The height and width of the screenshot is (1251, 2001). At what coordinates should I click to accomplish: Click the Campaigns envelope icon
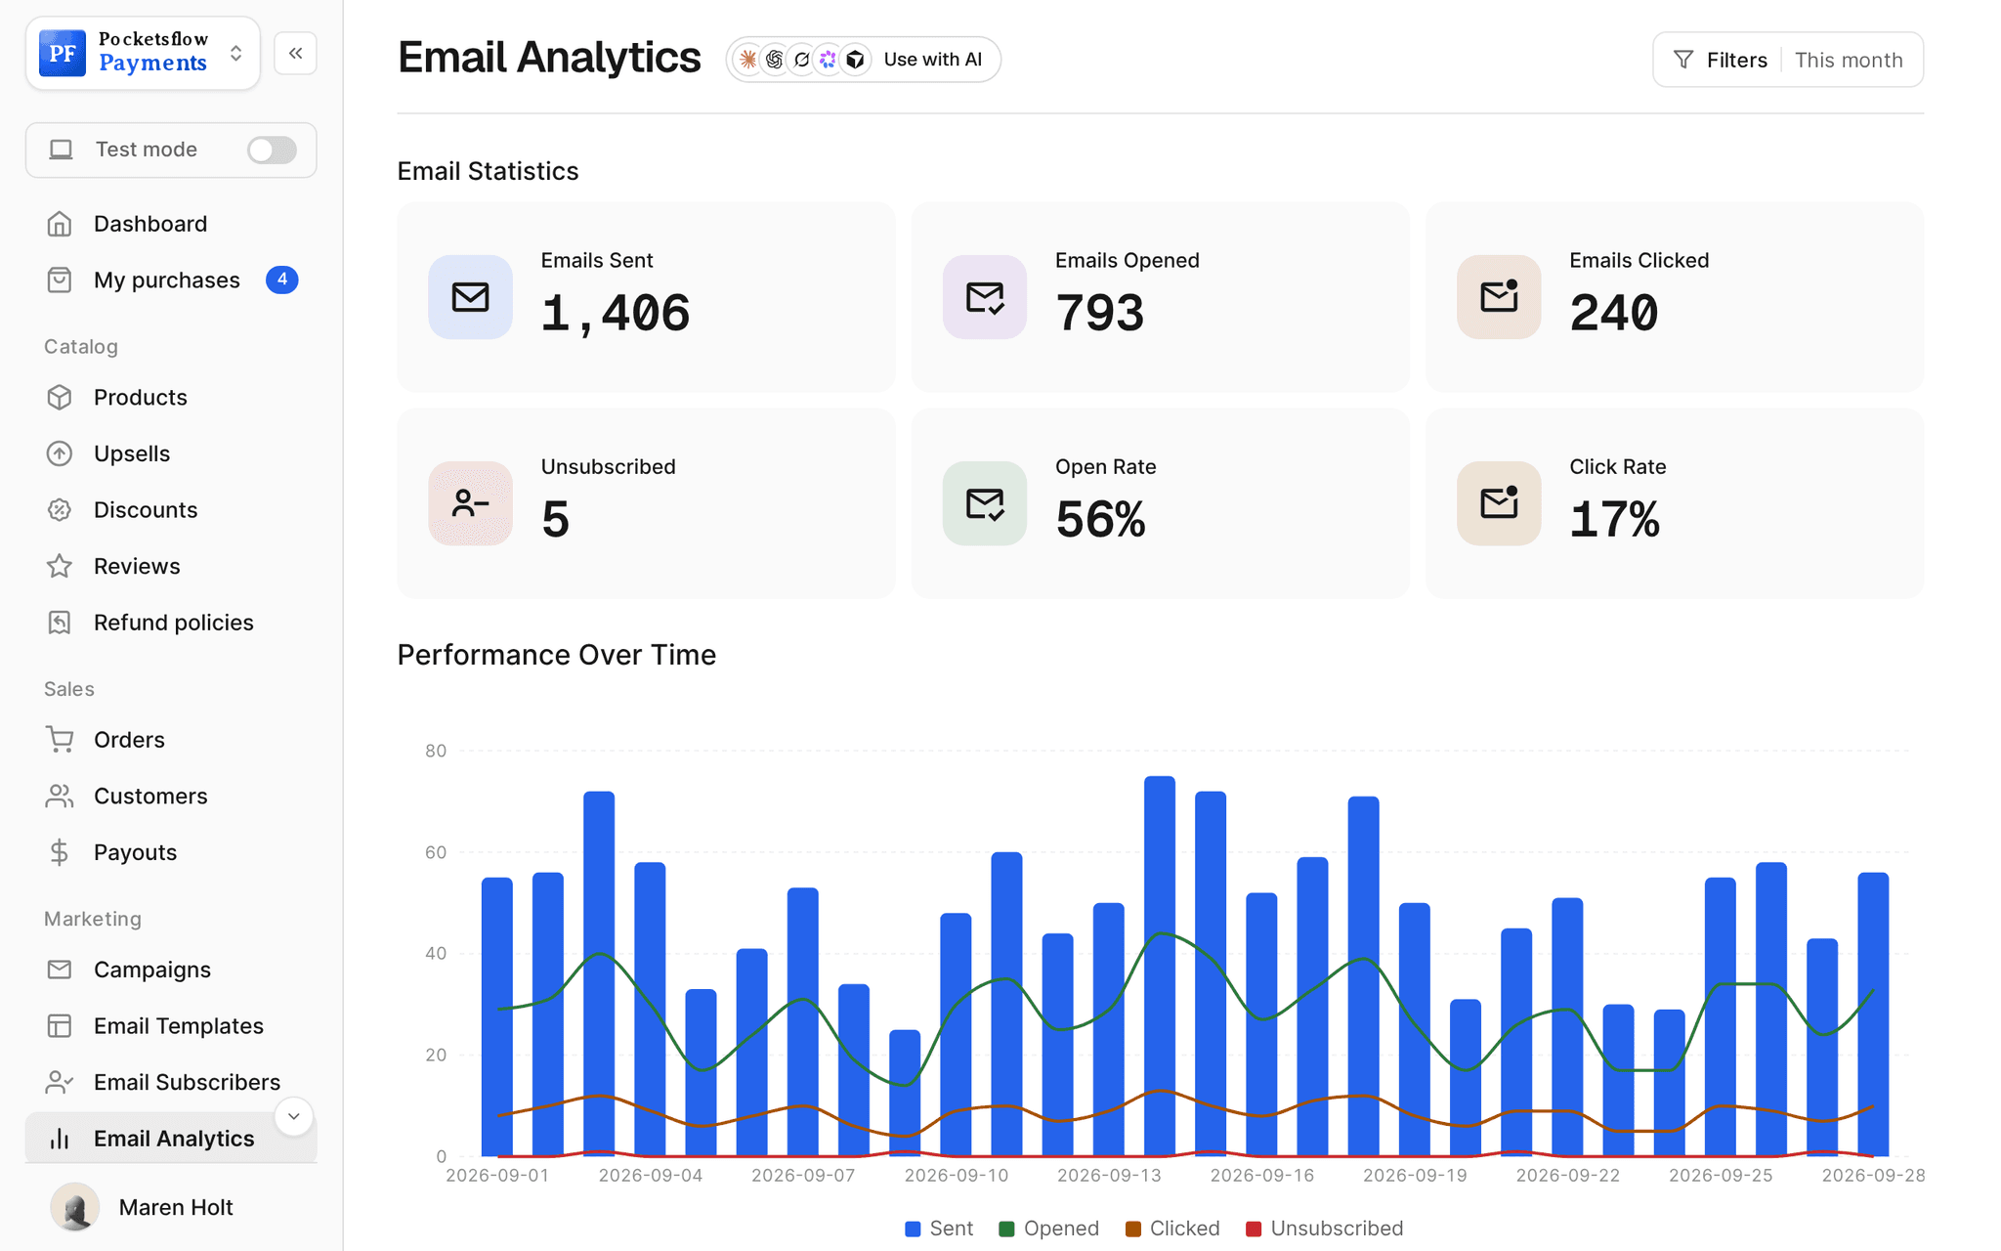(60, 970)
